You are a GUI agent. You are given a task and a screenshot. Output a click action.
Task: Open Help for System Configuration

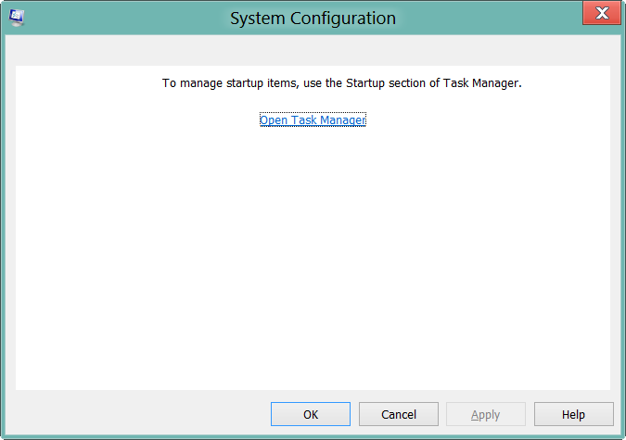[573, 414]
